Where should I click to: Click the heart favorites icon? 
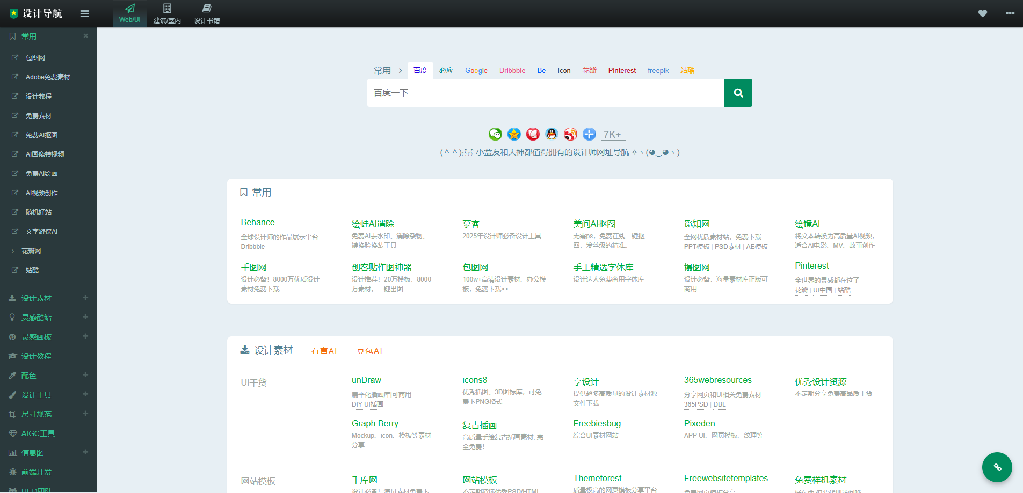pyautogui.click(x=982, y=13)
